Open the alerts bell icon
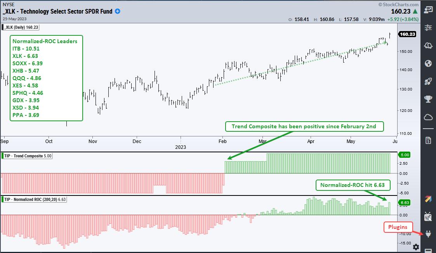Image resolution: width=436 pixels, height=253 pixels. (428, 45)
